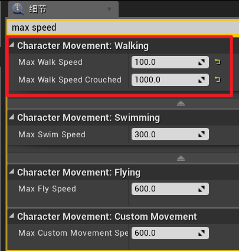239x251 pixels.
Task: Click the slider arrow icon in Max Custom Movement Speed field
Action: pos(201,233)
